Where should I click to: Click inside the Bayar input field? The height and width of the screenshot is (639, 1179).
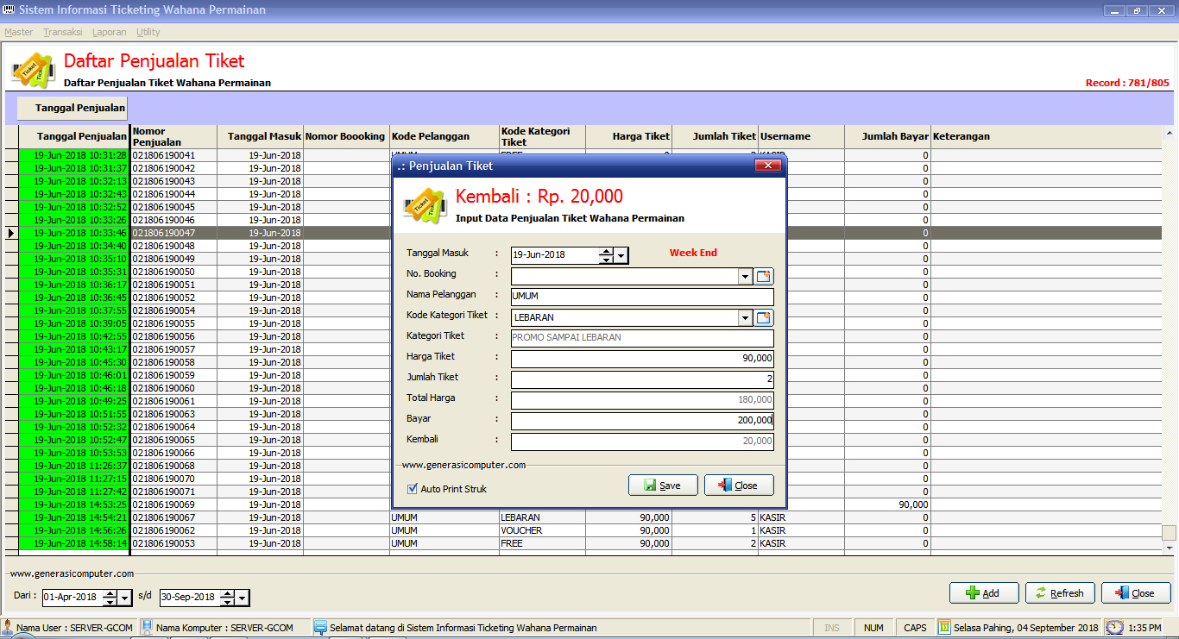pos(641,421)
